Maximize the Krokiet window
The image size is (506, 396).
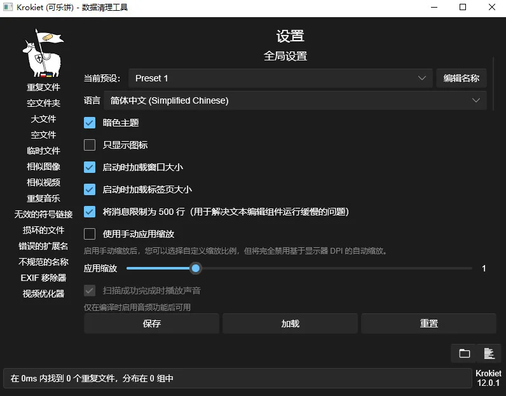[463, 7]
